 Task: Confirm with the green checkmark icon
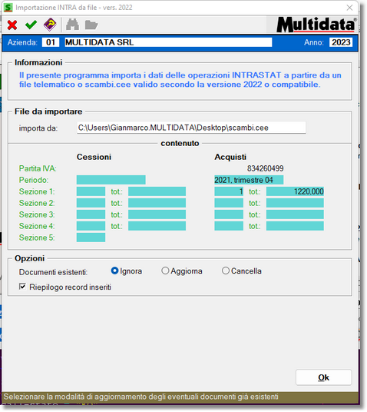(31, 25)
